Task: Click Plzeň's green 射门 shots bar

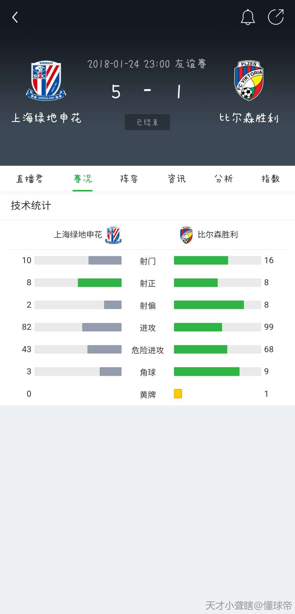Action: (x=201, y=260)
